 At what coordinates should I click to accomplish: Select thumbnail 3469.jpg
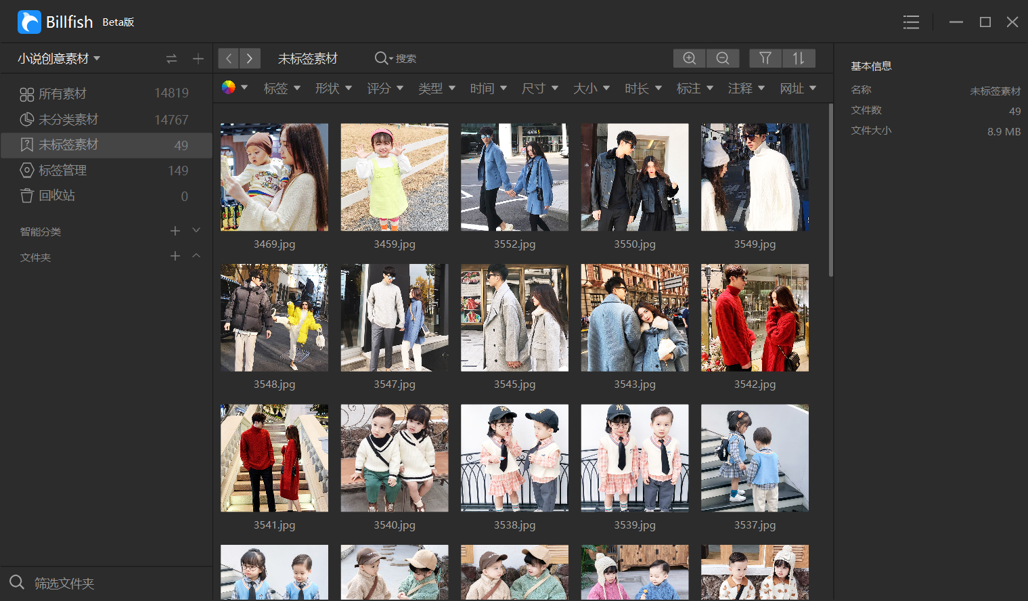pyautogui.click(x=274, y=177)
